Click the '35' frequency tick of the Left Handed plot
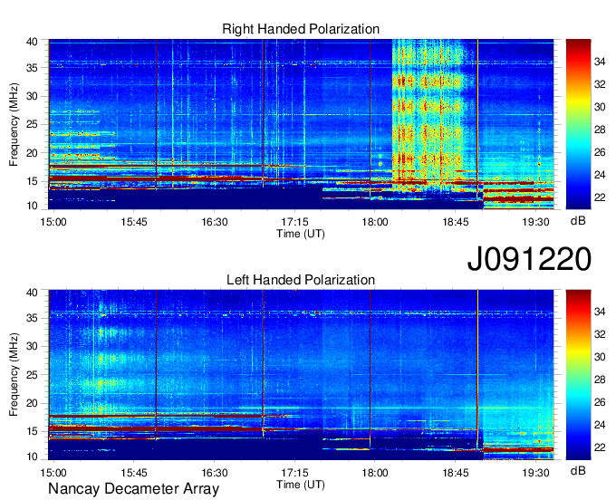 [32, 318]
